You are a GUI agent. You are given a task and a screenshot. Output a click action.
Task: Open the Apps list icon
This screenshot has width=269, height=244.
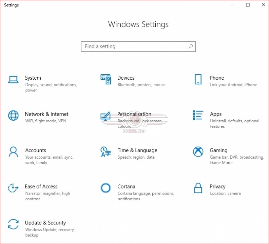point(198,115)
